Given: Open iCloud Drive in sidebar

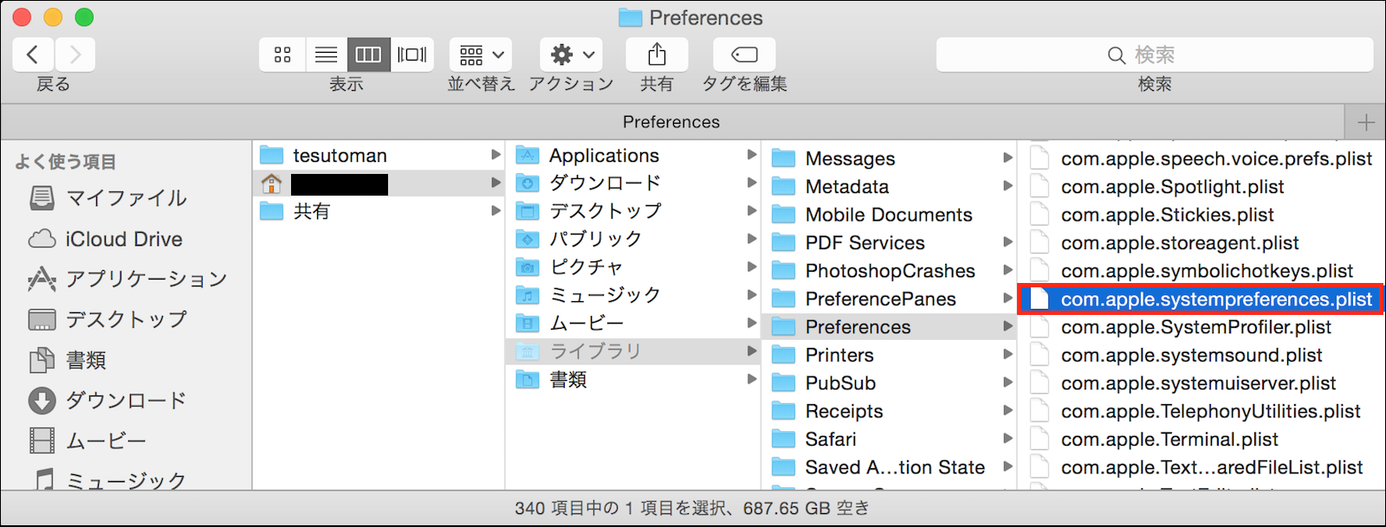Looking at the screenshot, I should tap(123, 239).
